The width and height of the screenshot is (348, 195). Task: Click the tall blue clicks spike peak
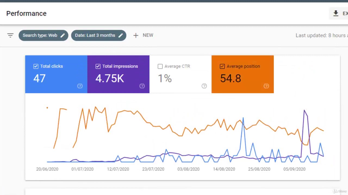point(243,118)
